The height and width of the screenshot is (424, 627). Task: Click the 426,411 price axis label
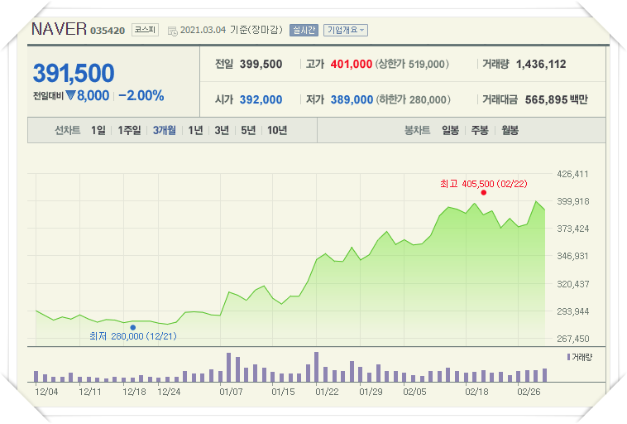click(x=573, y=174)
